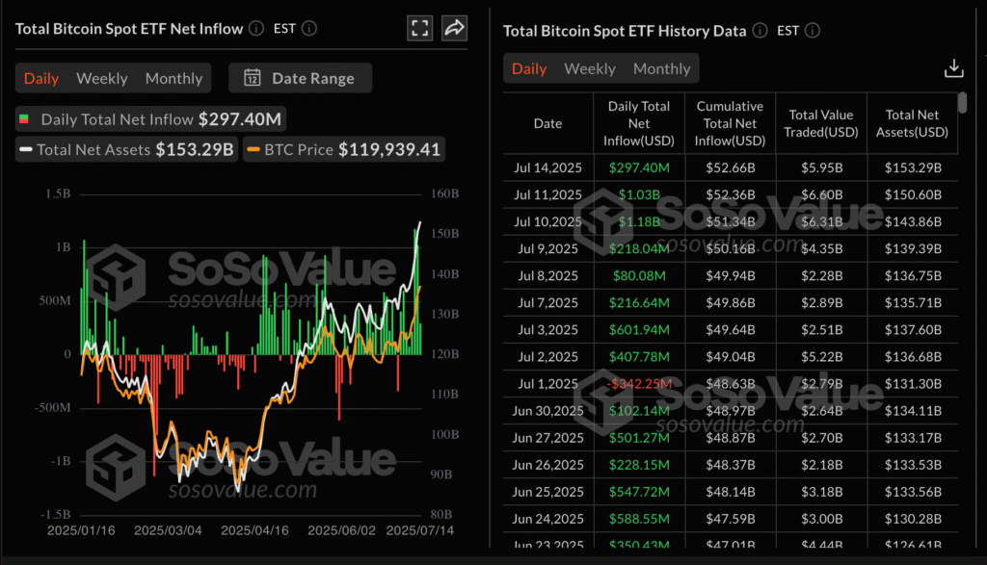This screenshot has width=987, height=565.
Task: Download the ETF history data
Action: coord(953,68)
